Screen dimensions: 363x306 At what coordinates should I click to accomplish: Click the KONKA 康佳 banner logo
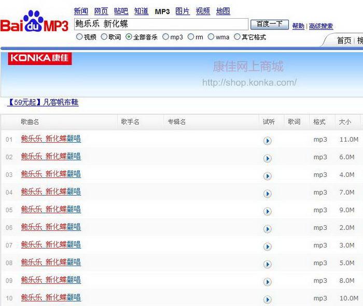click(x=39, y=58)
